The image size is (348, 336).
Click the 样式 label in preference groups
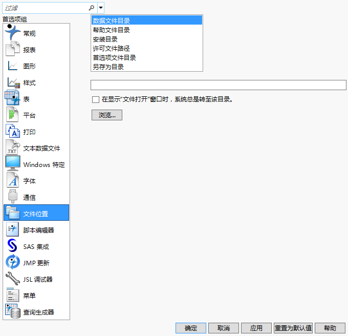30,83
